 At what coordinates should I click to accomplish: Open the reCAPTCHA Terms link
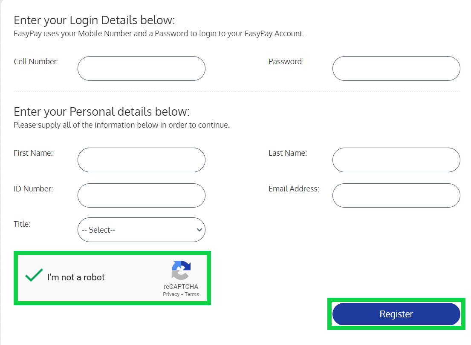(x=192, y=294)
